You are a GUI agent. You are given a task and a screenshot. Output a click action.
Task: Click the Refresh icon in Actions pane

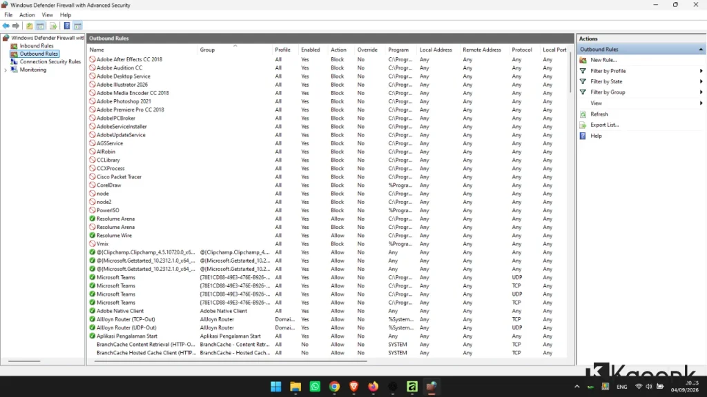click(583, 114)
